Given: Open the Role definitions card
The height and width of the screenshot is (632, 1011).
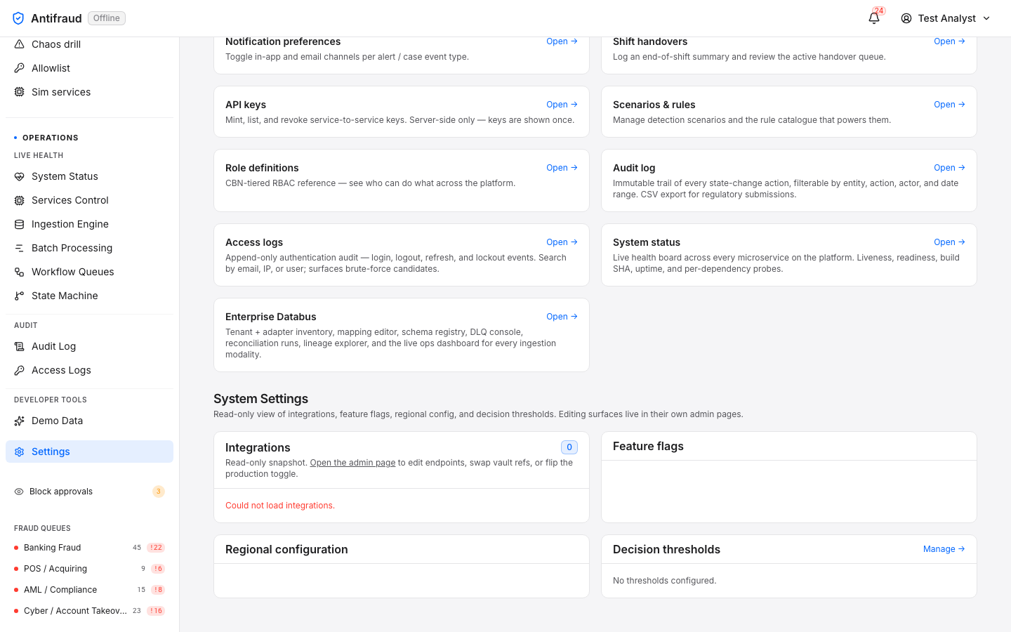Looking at the screenshot, I should pos(562,168).
